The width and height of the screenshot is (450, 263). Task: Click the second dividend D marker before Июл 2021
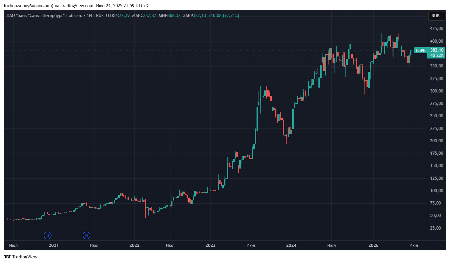[x=86, y=236]
